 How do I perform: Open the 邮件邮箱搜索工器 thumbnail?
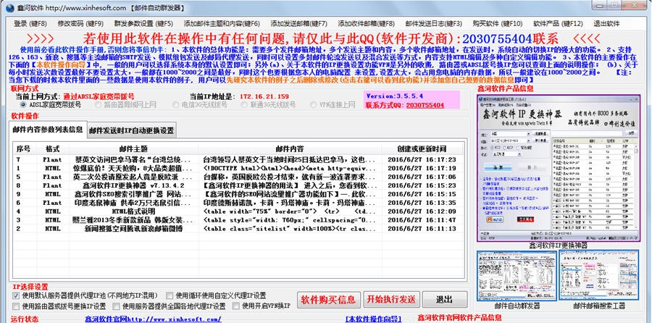tap(598, 275)
